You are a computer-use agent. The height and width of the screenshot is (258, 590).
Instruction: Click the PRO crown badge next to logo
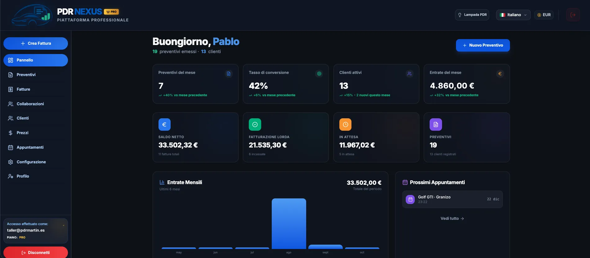point(111,12)
